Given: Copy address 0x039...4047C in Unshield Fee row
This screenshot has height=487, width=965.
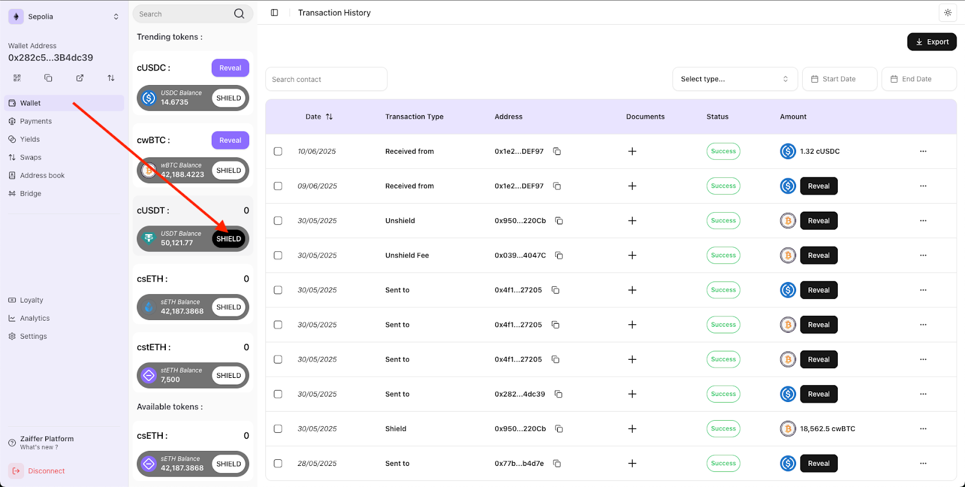Looking at the screenshot, I should click(x=559, y=256).
